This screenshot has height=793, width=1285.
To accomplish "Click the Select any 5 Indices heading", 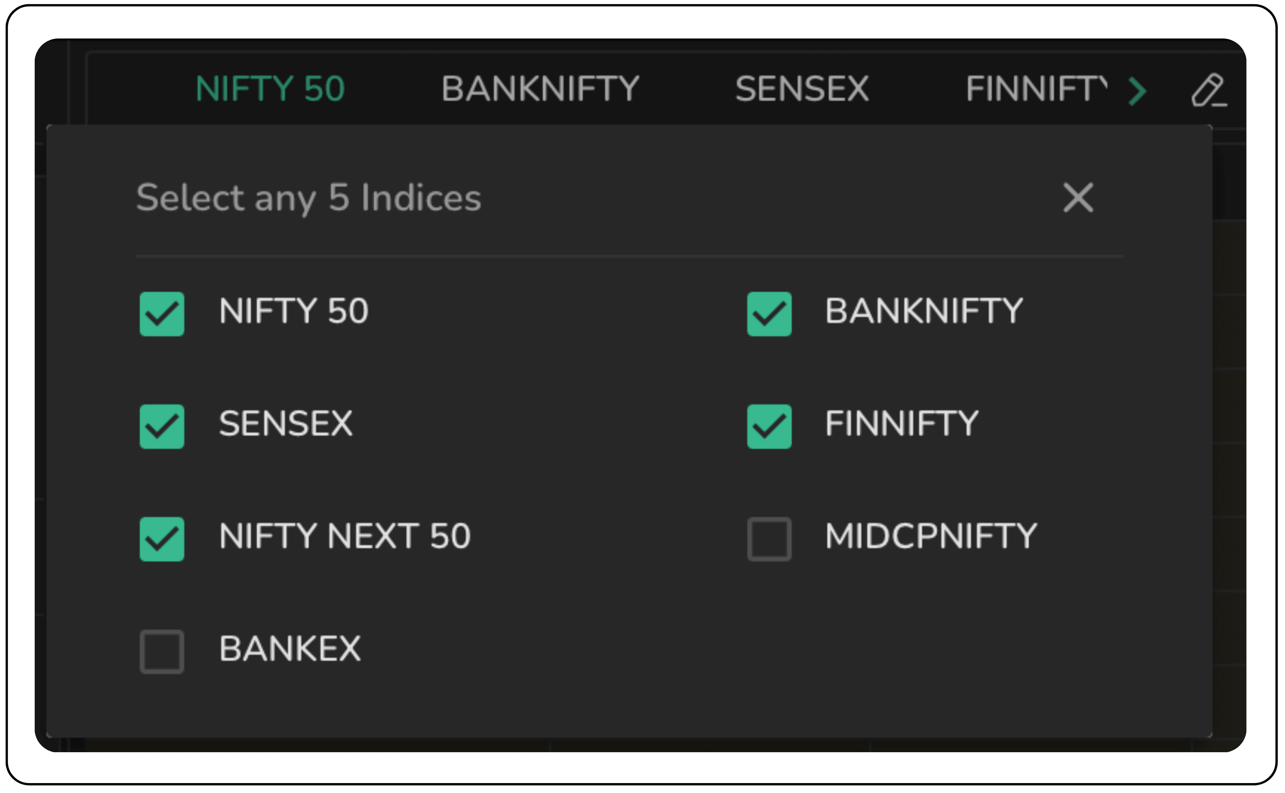I will pyautogui.click(x=308, y=198).
